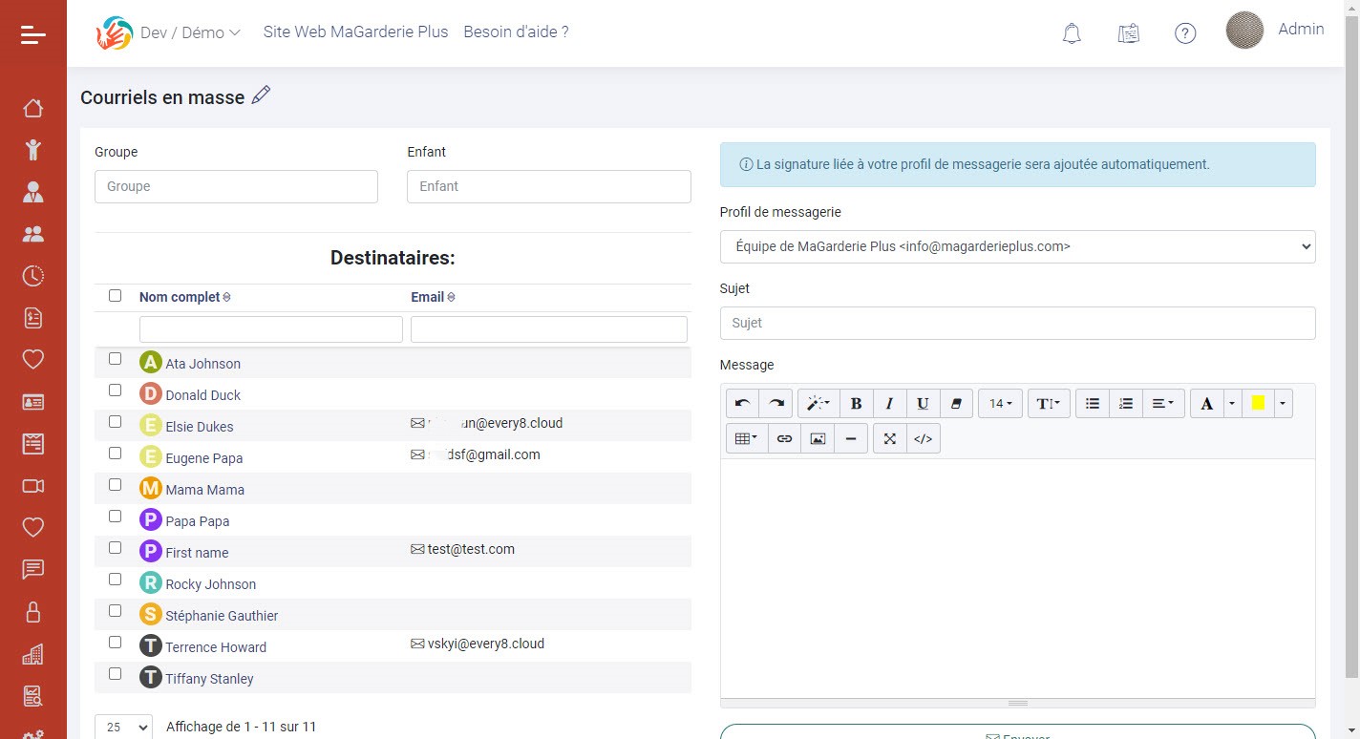
Task: Apply italic formatting in the editor toolbar
Action: point(889,403)
